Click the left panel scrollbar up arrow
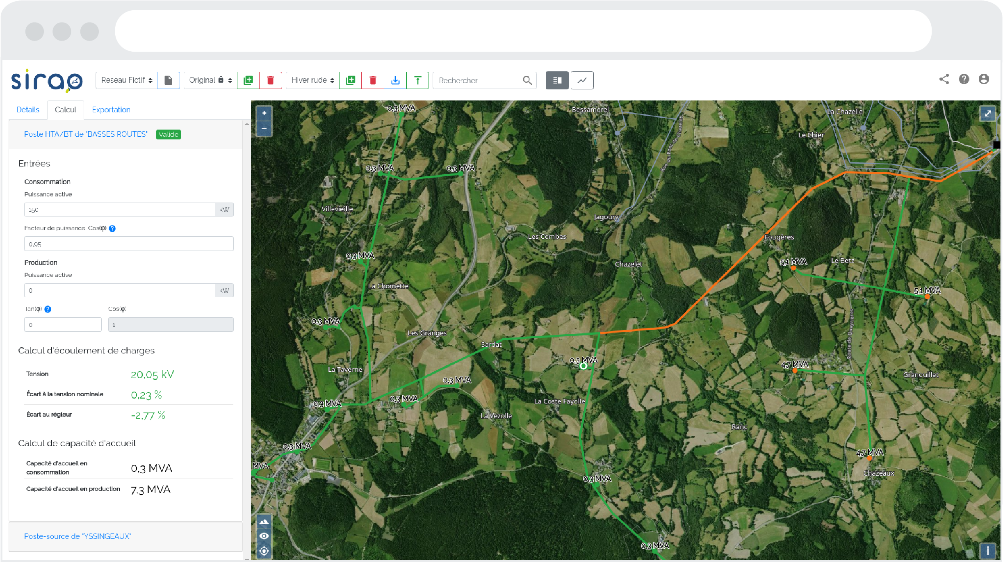 pos(247,124)
